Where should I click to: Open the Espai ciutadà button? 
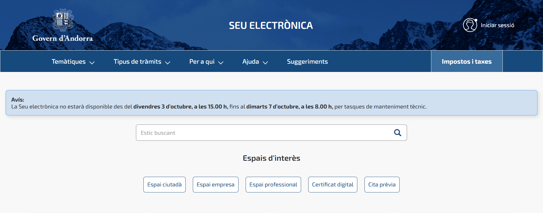point(165,185)
